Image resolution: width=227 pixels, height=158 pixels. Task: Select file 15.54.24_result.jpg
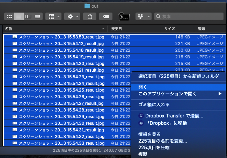61,84
